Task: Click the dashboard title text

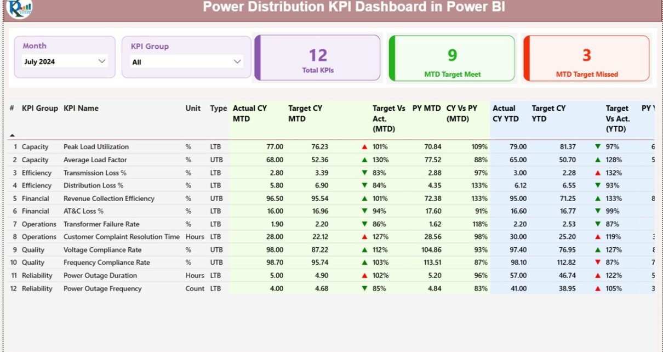Action: point(354,7)
